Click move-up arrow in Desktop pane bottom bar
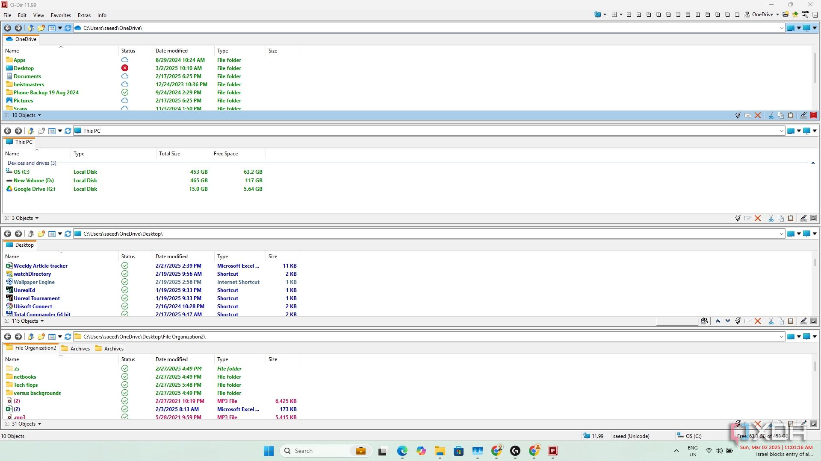Viewport: 821px width, 461px height. 718,321
